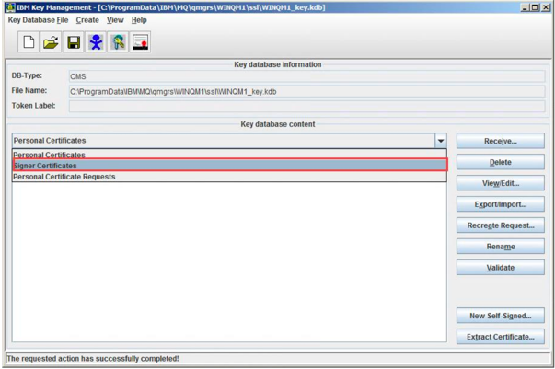Click the Extract Certificate... button
Image resolution: width=555 pixels, height=369 pixels.
point(500,337)
